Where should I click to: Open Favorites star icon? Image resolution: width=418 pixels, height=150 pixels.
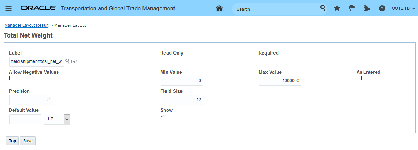point(337,8)
